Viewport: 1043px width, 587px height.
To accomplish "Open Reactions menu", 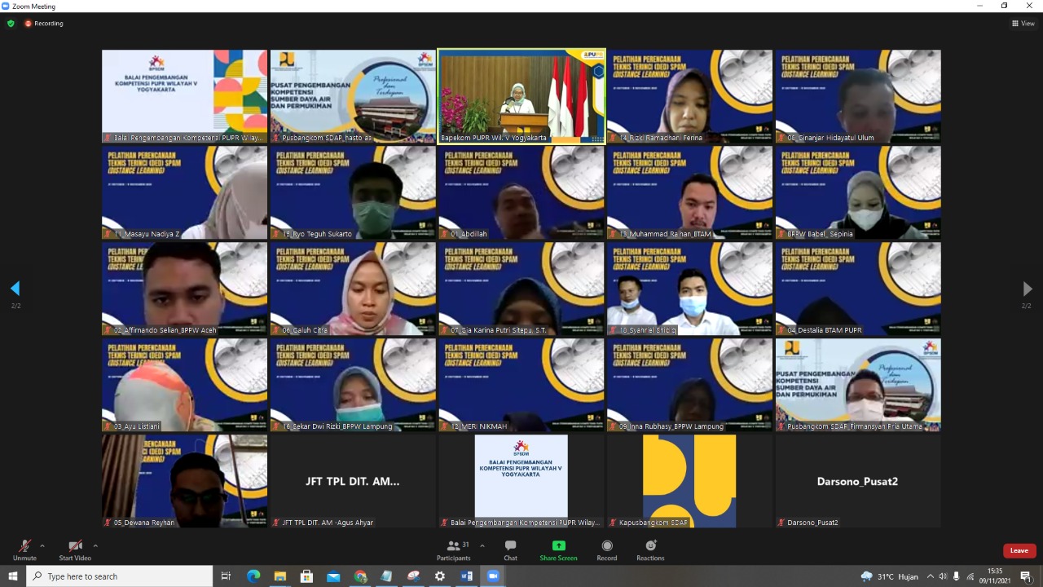I will 650,550.
